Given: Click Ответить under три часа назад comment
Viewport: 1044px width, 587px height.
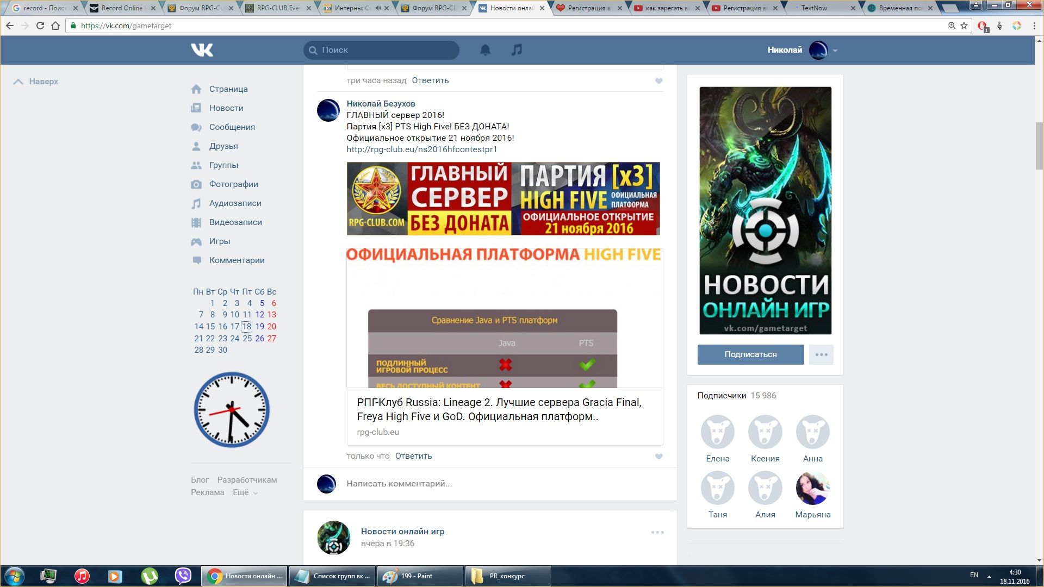Looking at the screenshot, I should pyautogui.click(x=430, y=80).
